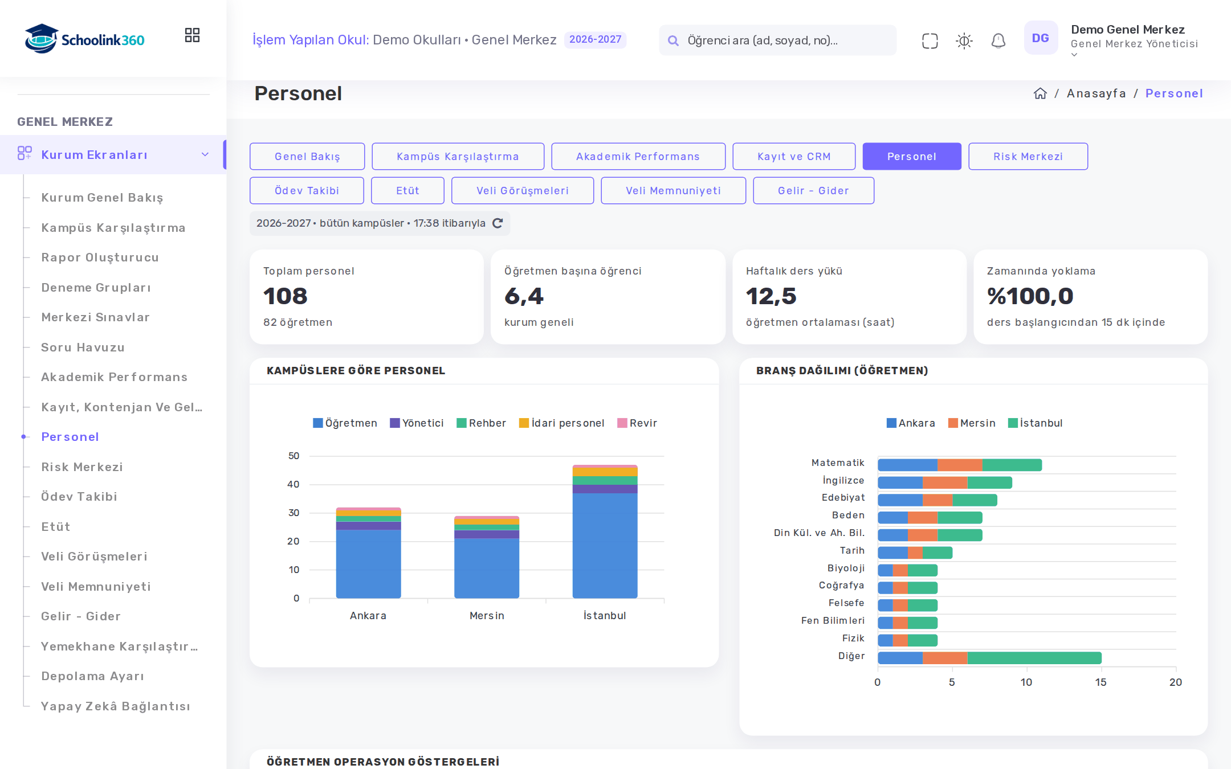Follow the Anasayfa breadcrumb link
1231x769 pixels.
click(1096, 93)
